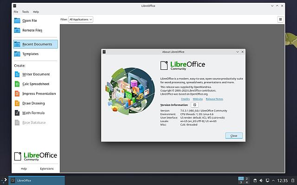297x185 pixels.
Task: Click the main LibreOffice window icon
Action: click(15, 6)
